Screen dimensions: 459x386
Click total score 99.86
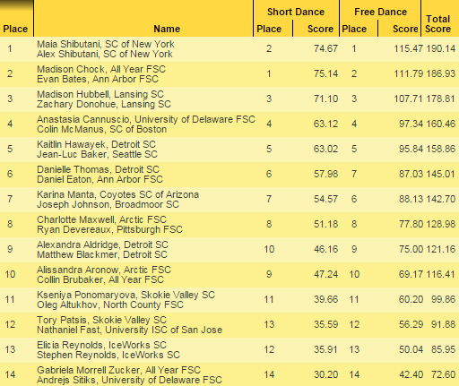click(444, 299)
